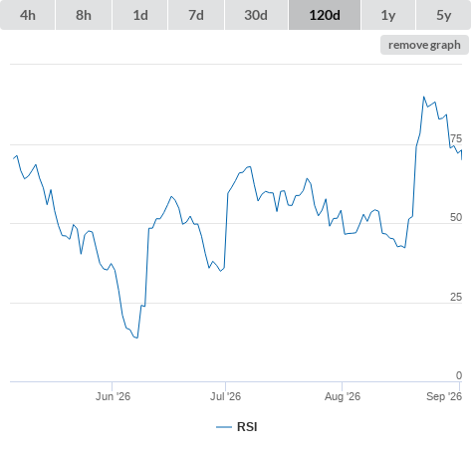Open the 1y time range
Image resolution: width=472 pixels, height=453 pixels.
click(388, 15)
